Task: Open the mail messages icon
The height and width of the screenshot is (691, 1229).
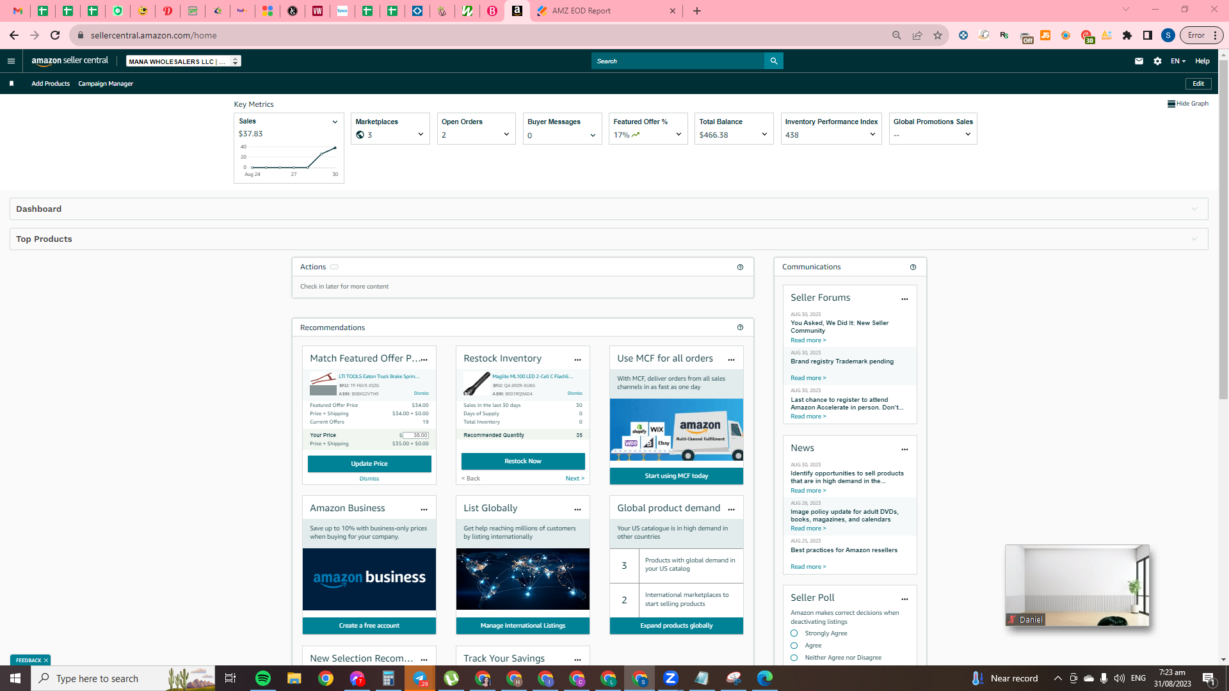Action: coord(1139,61)
